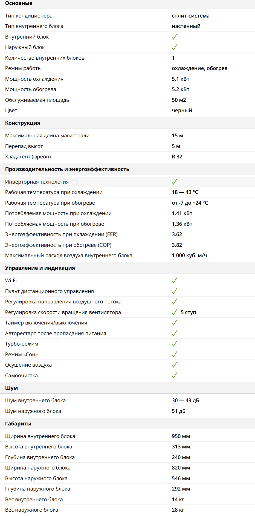255x516 pixels.
Task: Click the checkmark in Наружный блок row
Action: (x=174, y=47)
